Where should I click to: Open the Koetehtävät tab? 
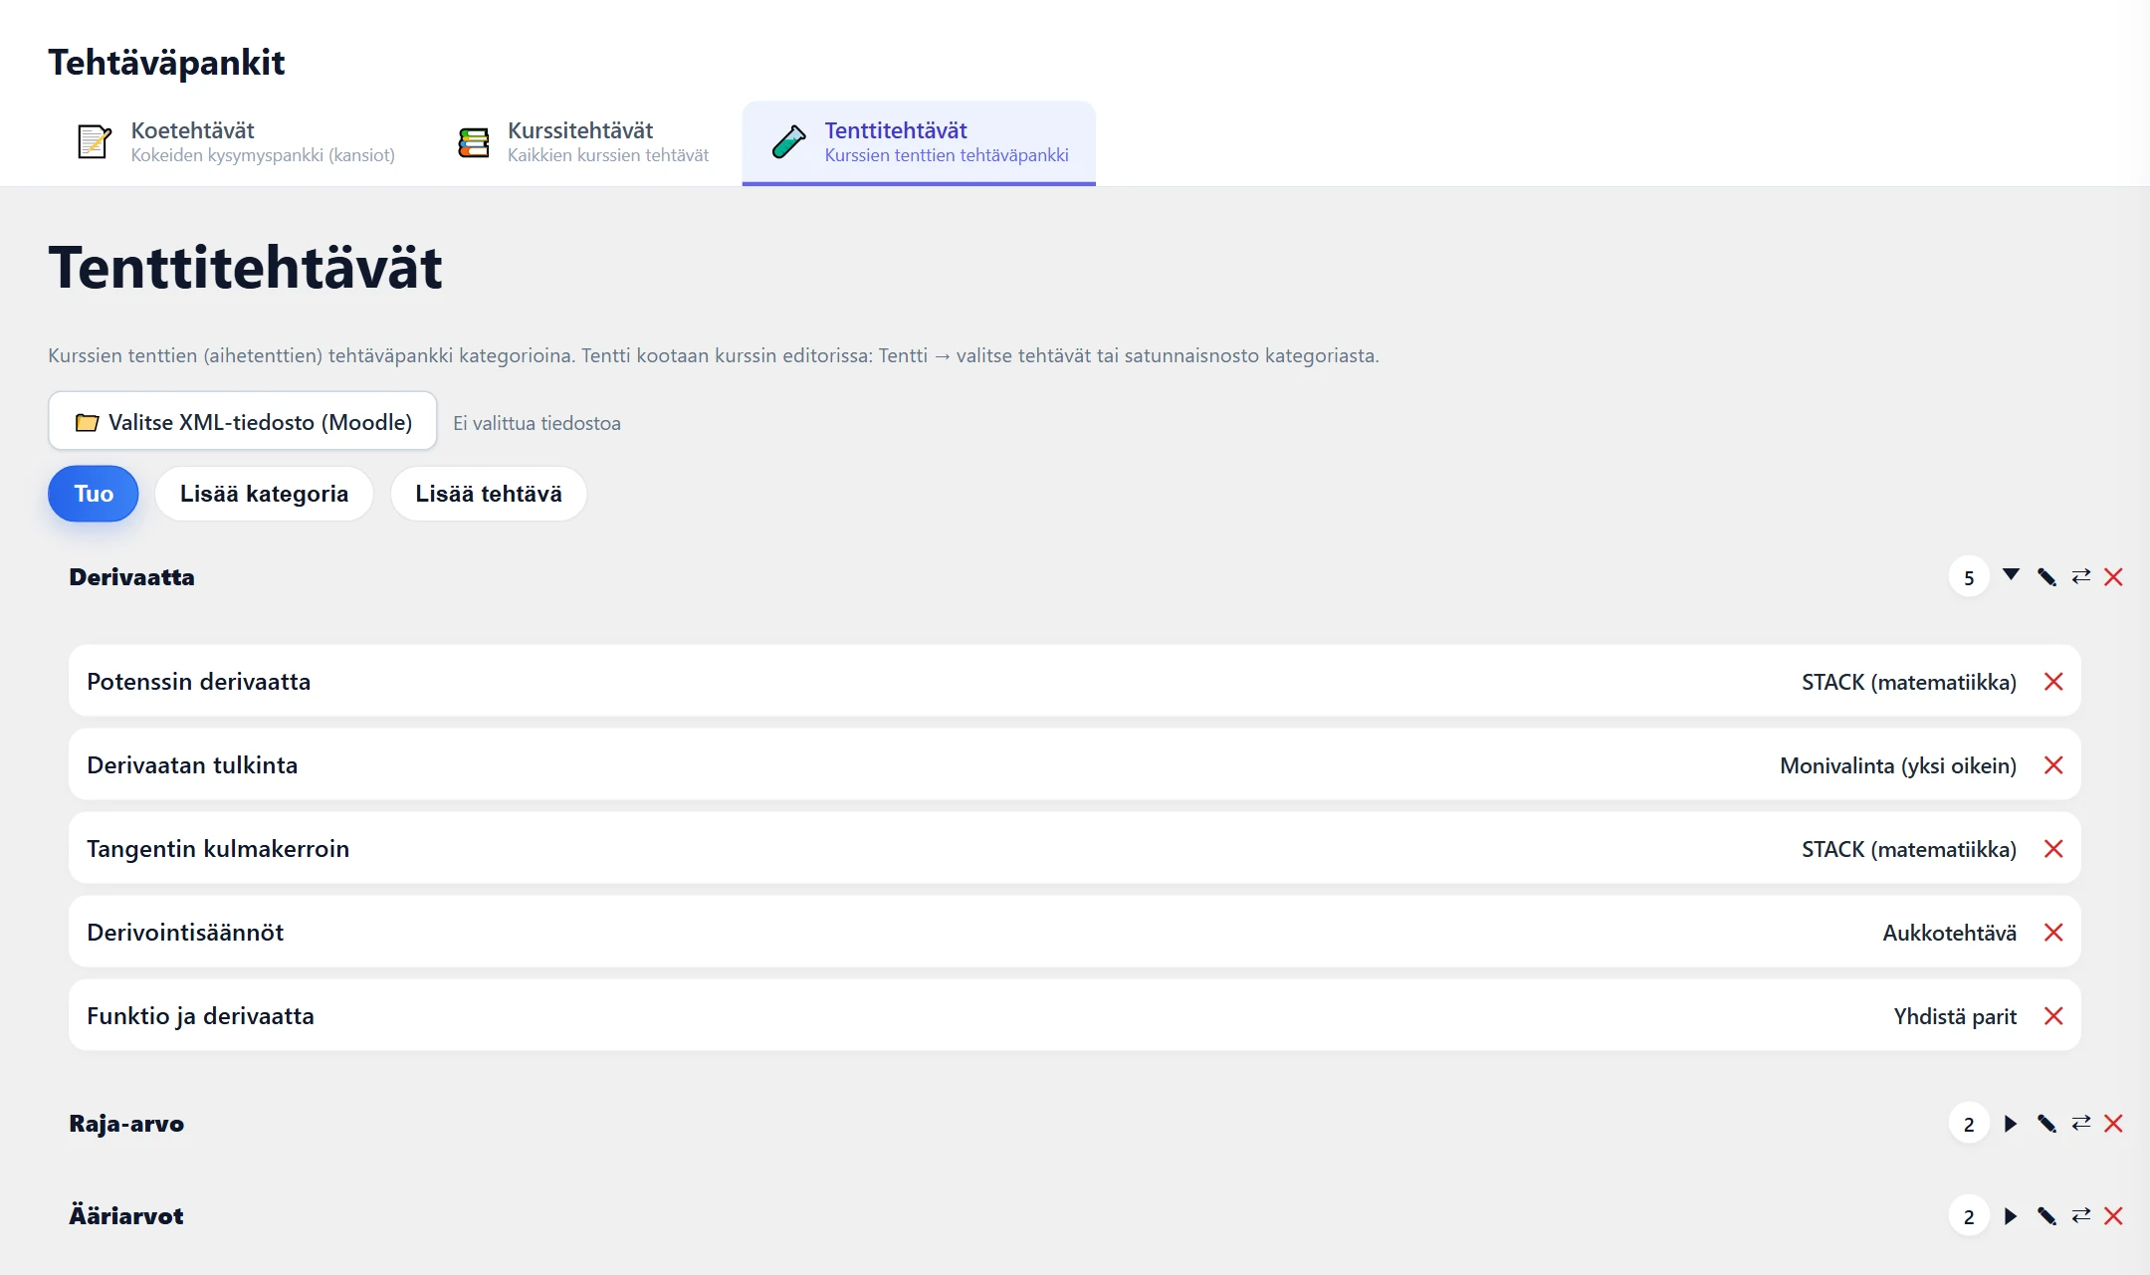point(236,142)
